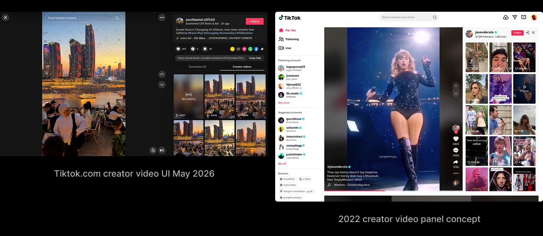Image resolution: width=543 pixels, height=236 pixels.
Task: Open the #travel hashtag
Action: point(192,33)
